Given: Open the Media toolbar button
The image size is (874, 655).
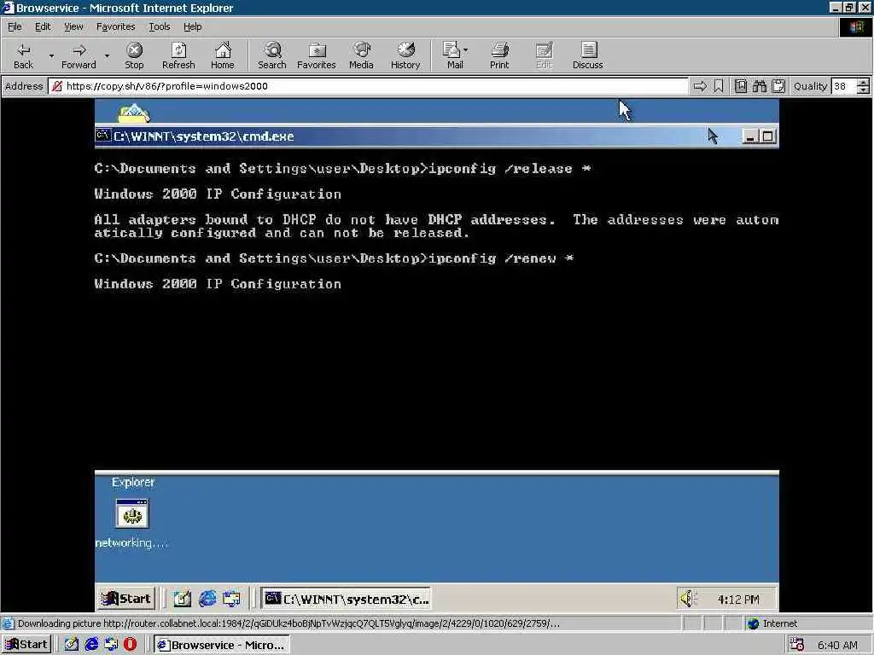Looking at the screenshot, I should click(361, 55).
